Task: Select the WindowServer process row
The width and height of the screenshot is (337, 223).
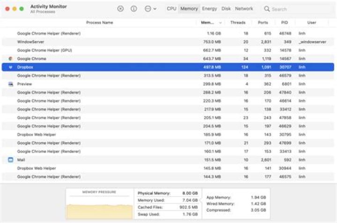Action: (168, 42)
